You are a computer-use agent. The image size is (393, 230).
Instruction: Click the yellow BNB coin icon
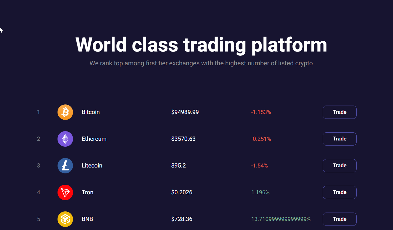tap(65, 219)
